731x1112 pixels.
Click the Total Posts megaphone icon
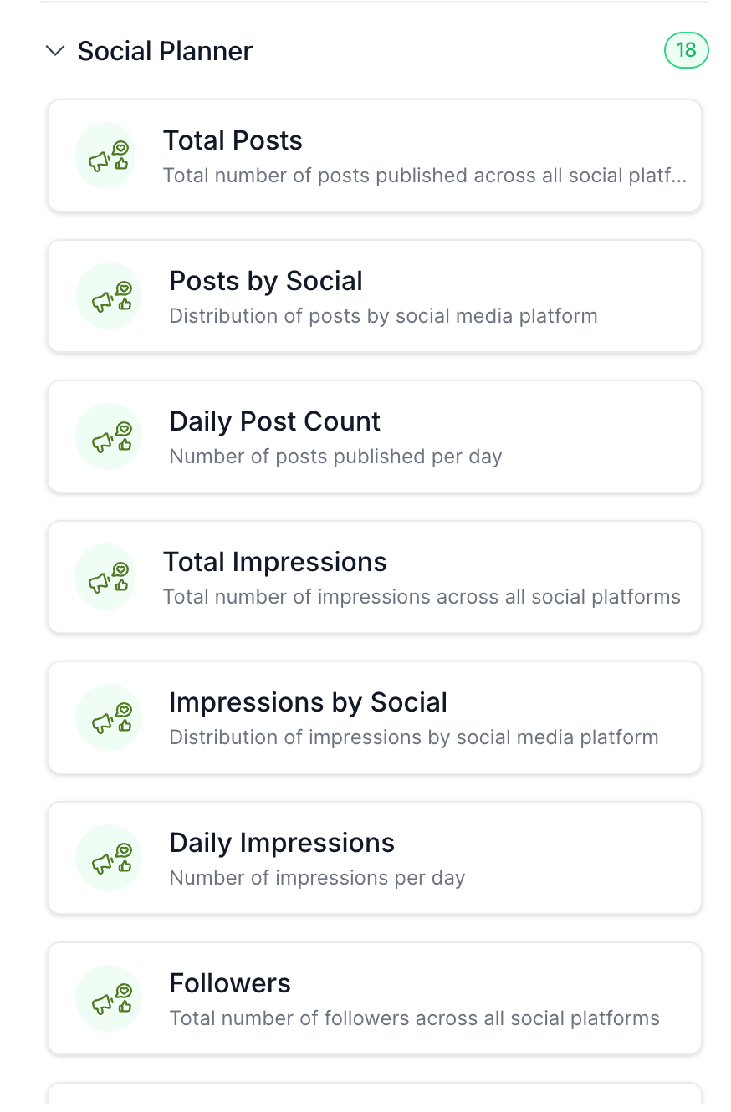click(105, 156)
